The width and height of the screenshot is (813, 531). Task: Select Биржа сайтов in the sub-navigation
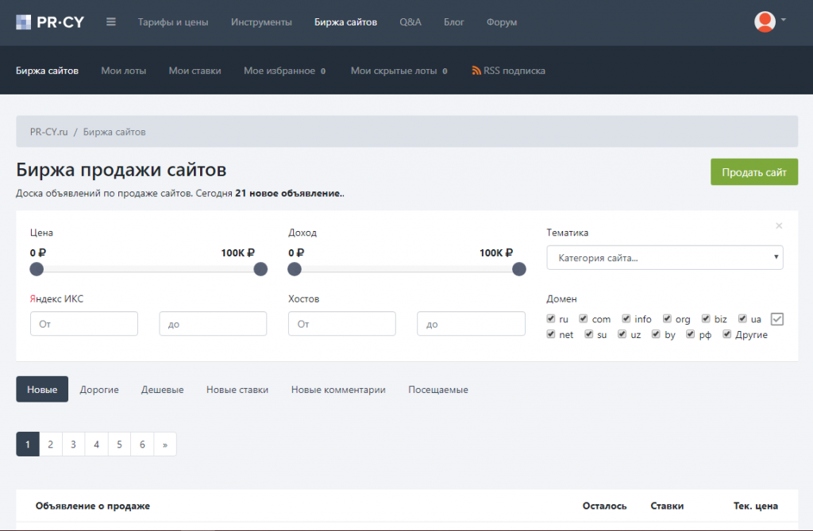47,71
